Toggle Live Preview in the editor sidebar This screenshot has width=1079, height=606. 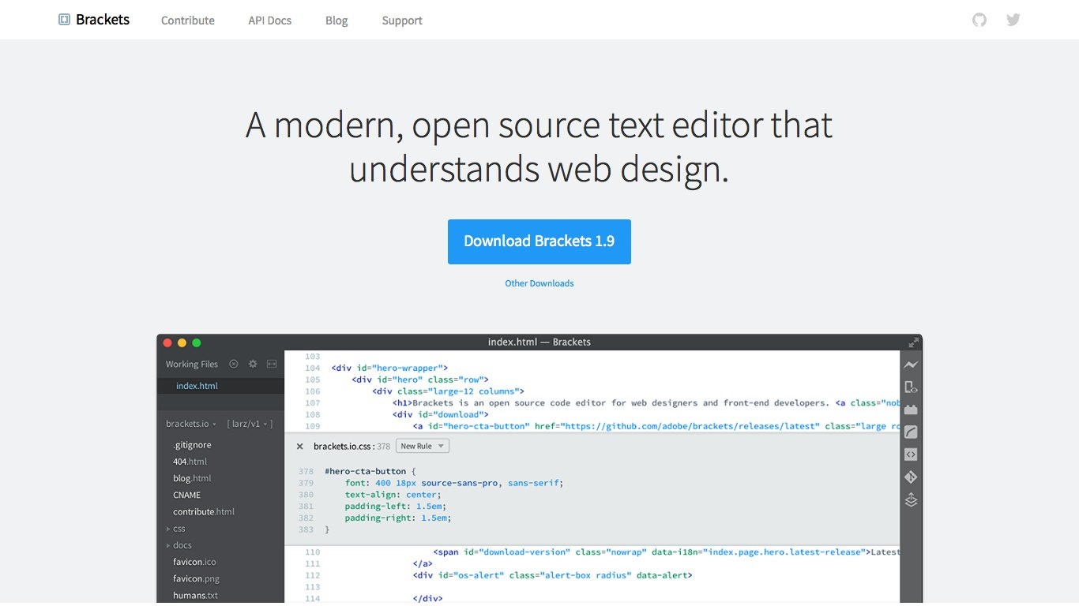point(911,364)
